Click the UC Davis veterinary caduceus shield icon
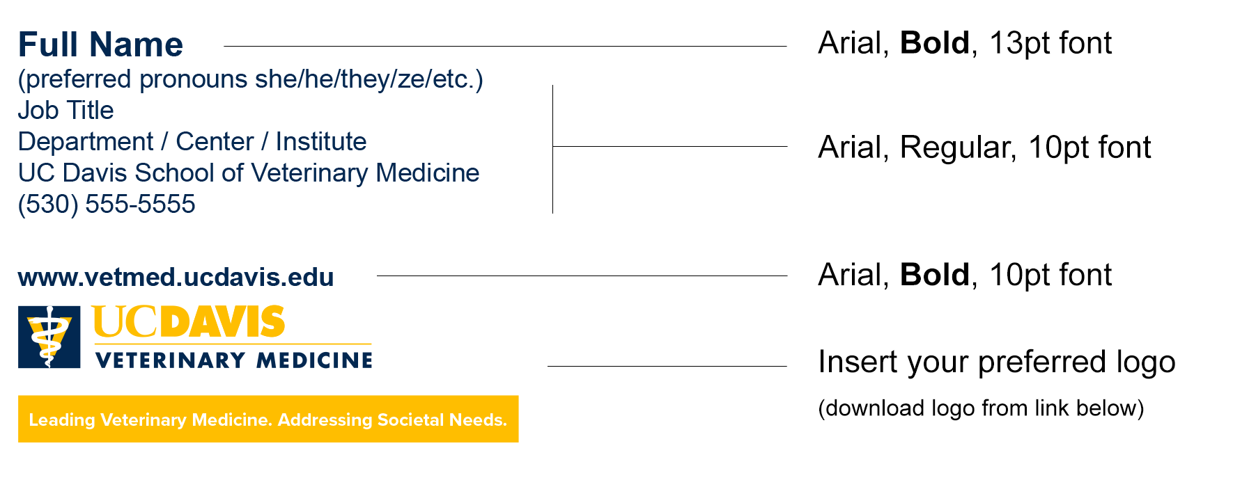The height and width of the screenshot is (503, 1233). 49,337
